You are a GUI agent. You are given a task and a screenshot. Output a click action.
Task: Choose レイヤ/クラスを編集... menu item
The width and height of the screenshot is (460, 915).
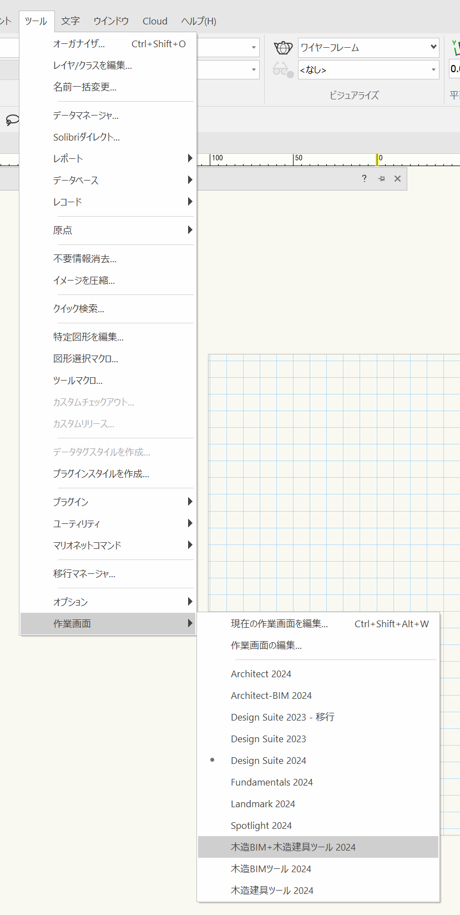click(108, 66)
